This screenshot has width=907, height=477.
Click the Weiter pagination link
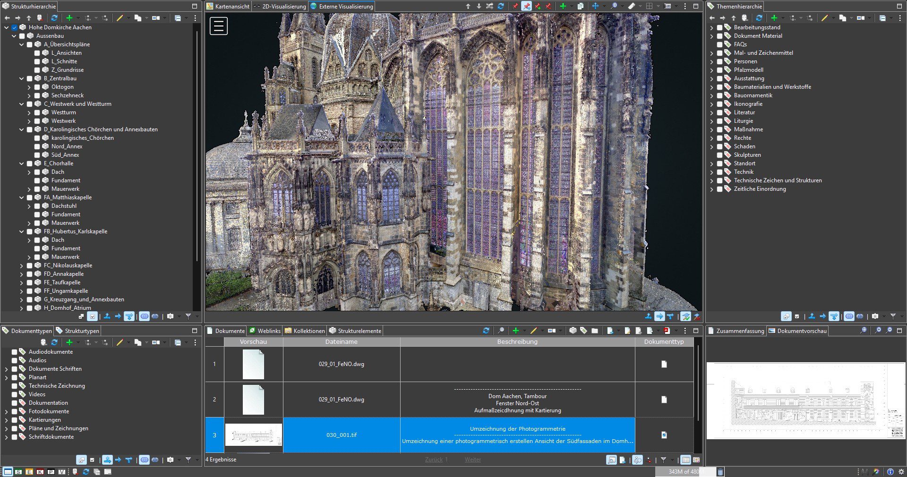point(472,460)
